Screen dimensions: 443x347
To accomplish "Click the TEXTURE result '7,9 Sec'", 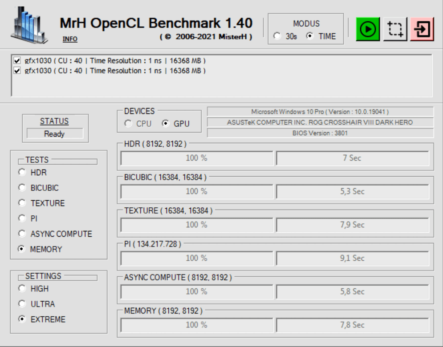I will (x=352, y=225).
